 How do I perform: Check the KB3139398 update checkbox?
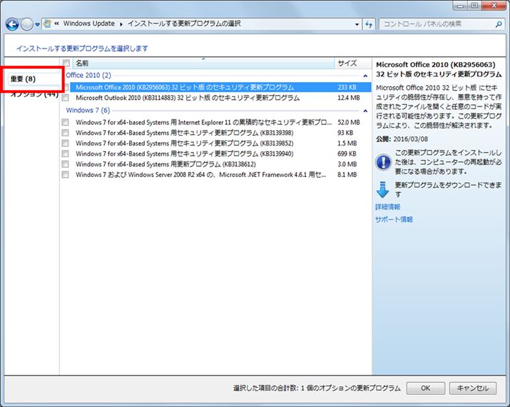pyautogui.click(x=66, y=133)
